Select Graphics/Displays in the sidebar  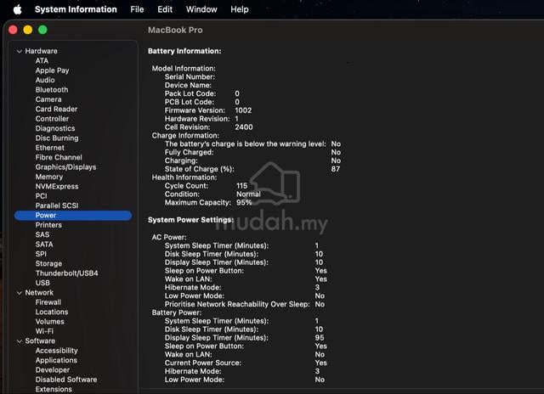[x=66, y=167]
